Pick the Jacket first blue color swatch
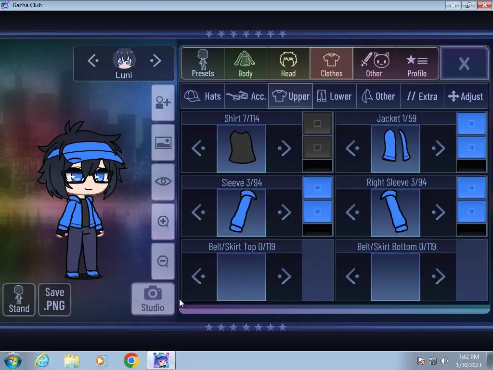Screen dimensions: 493x370 click(x=471, y=123)
